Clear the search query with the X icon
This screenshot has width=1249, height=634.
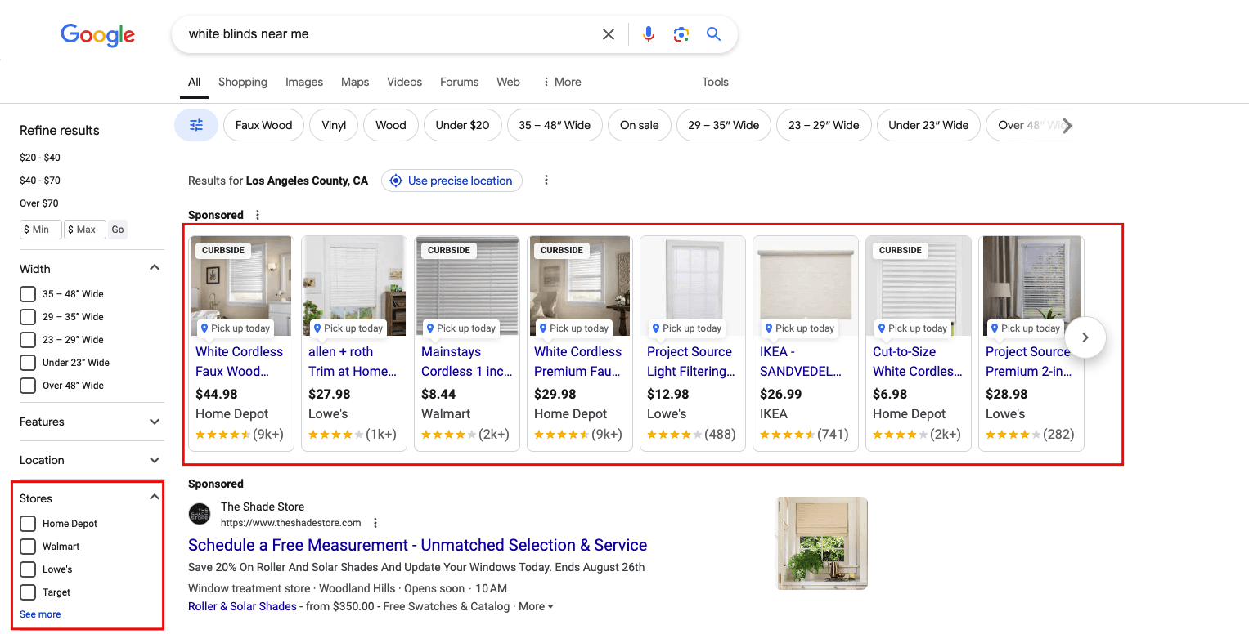(608, 33)
